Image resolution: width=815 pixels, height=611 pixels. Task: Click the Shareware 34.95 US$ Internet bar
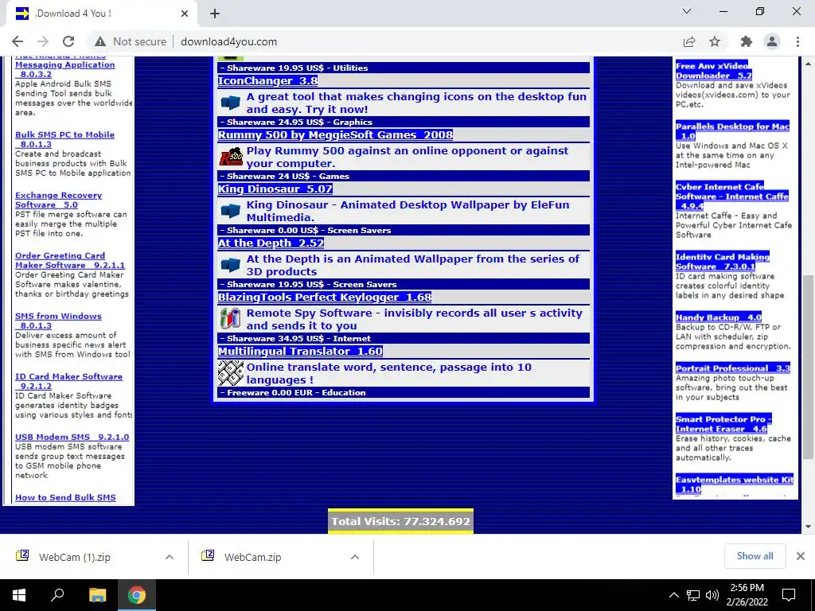pyautogui.click(x=404, y=338)
